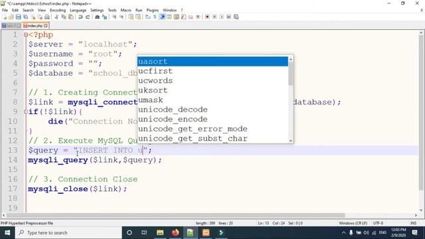Viewport: 425px width, 239px height.
Task: Click Windows (CR LF) in status bar
Action: pos(353,223)
